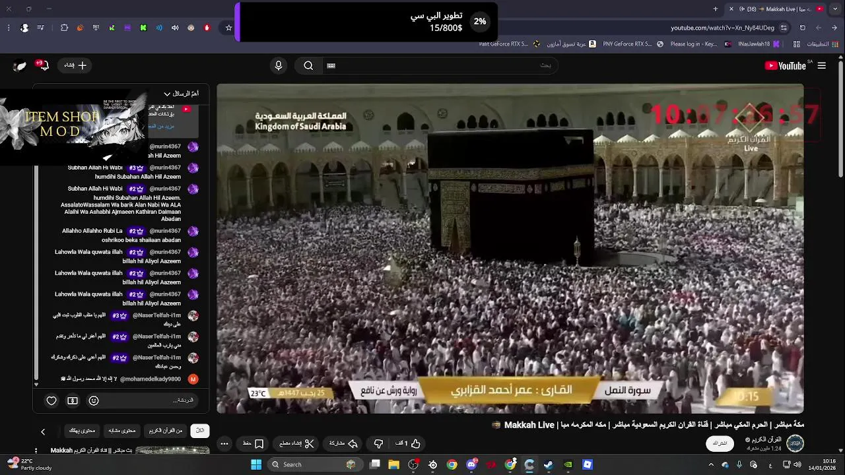The image size is (845, 475).
Task: Open Steam from the taskbar
Action: (549, 464)
